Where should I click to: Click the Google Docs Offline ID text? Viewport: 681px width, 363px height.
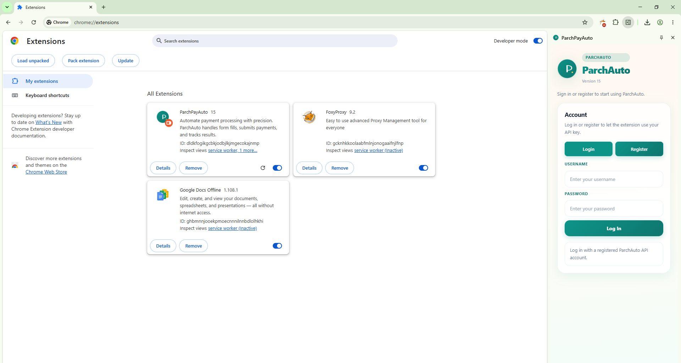coord(221,221)
